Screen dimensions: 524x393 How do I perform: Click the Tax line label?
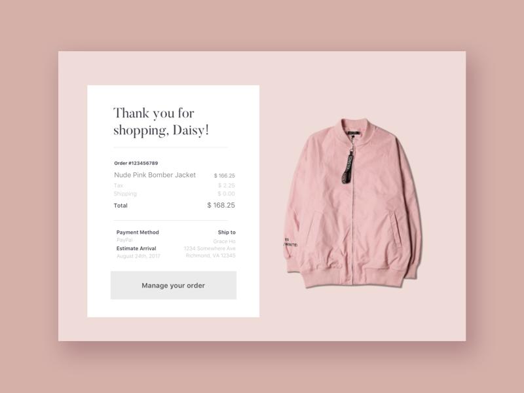click(119, 185)
